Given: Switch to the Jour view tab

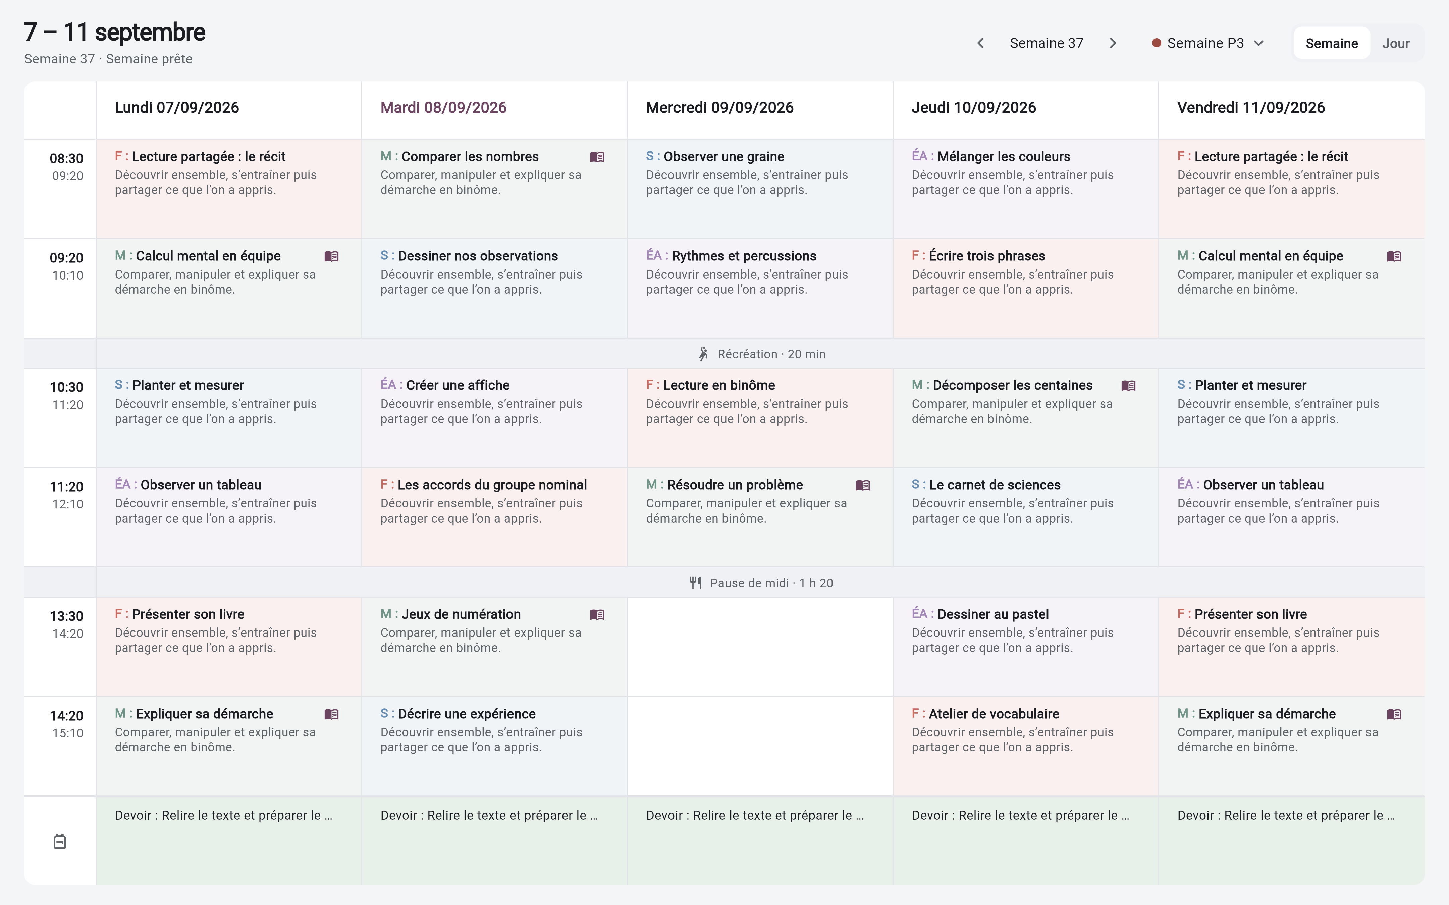Looking at the screenshot, I should coord(1395,43).
